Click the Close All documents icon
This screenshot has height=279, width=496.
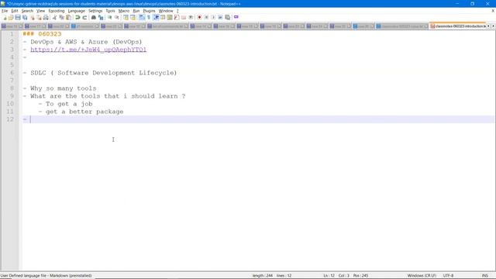(39, 17)
